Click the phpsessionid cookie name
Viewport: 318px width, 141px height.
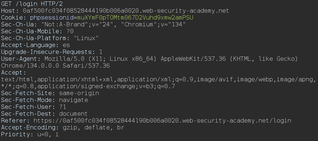coord(54,18)
